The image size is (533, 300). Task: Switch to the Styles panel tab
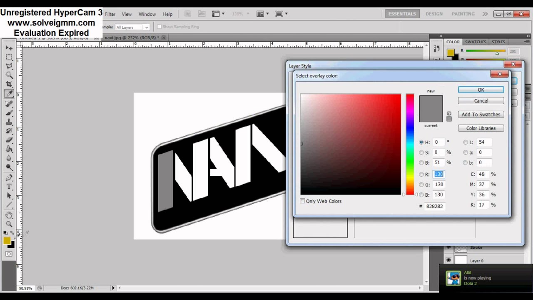click(498, 42)
